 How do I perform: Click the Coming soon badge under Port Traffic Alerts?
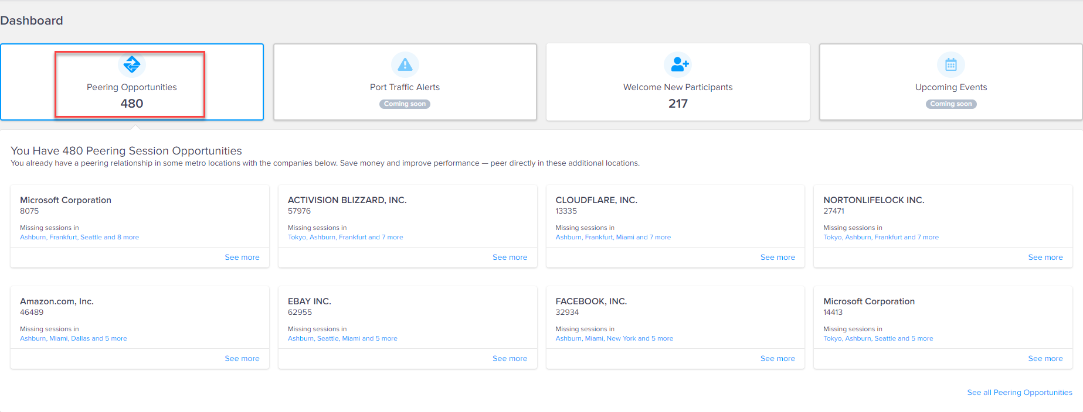[405, 104]
